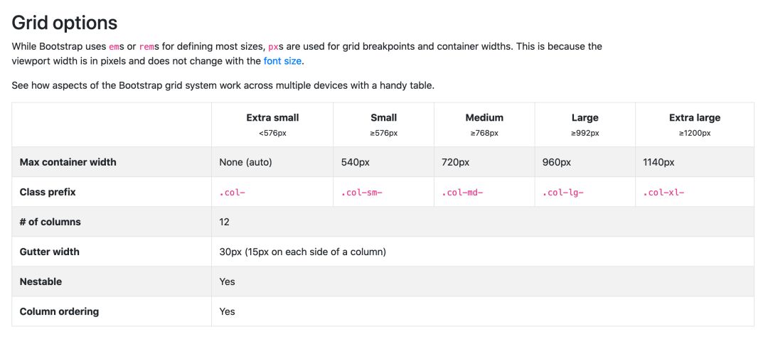
Task: Click the 'Medium' column header
Action: (484, 118)
